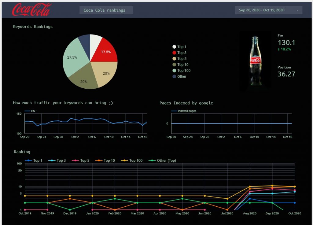313x225 pixels.
Task: Toggle the Top 100 pie legend entry
Action: 182,71
